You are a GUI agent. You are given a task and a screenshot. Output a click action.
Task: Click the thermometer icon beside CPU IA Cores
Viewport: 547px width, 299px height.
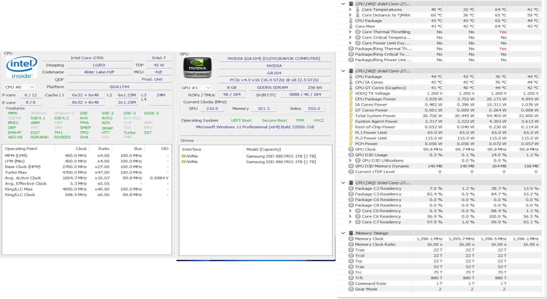(351, 82)
